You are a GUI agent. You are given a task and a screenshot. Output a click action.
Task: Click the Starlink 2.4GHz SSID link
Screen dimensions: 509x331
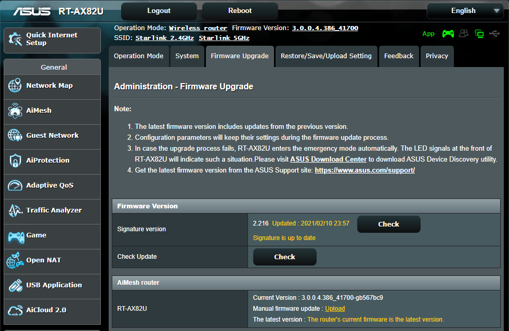[165, 38]
